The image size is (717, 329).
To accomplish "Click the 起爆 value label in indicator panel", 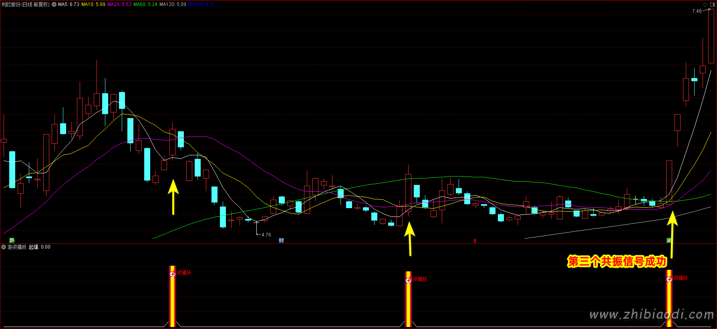I will point(40,247).
